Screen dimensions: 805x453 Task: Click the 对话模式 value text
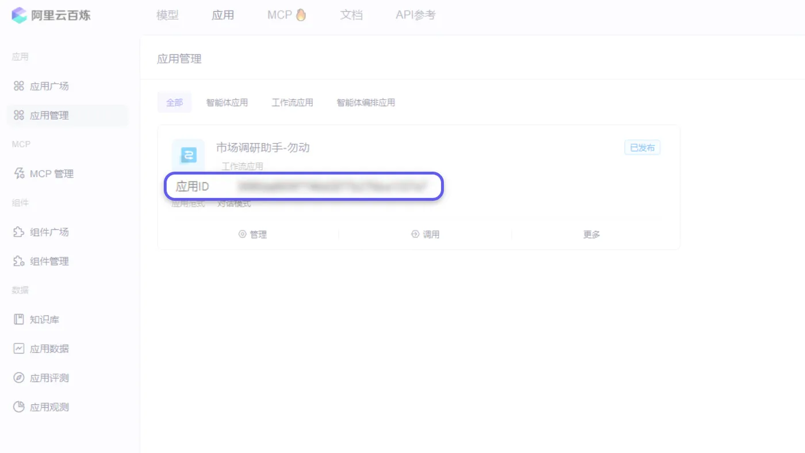[234, 204]
